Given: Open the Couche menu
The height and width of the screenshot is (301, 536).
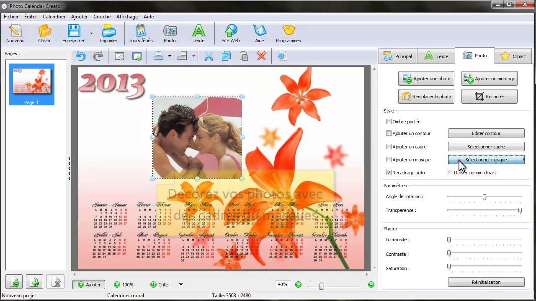Looking at the screenshot, I should pos(102,17).
